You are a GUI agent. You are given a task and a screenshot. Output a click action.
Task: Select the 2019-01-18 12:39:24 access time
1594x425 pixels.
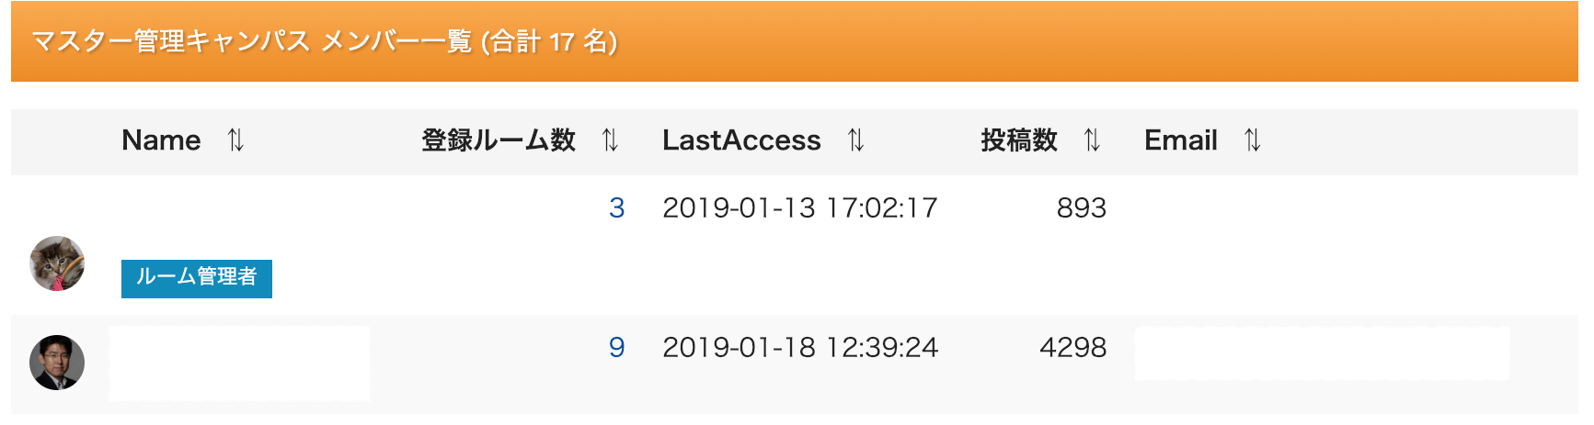click(x=799, y=348)
